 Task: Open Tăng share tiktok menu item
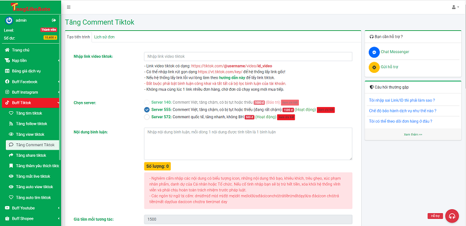[33, 155]
